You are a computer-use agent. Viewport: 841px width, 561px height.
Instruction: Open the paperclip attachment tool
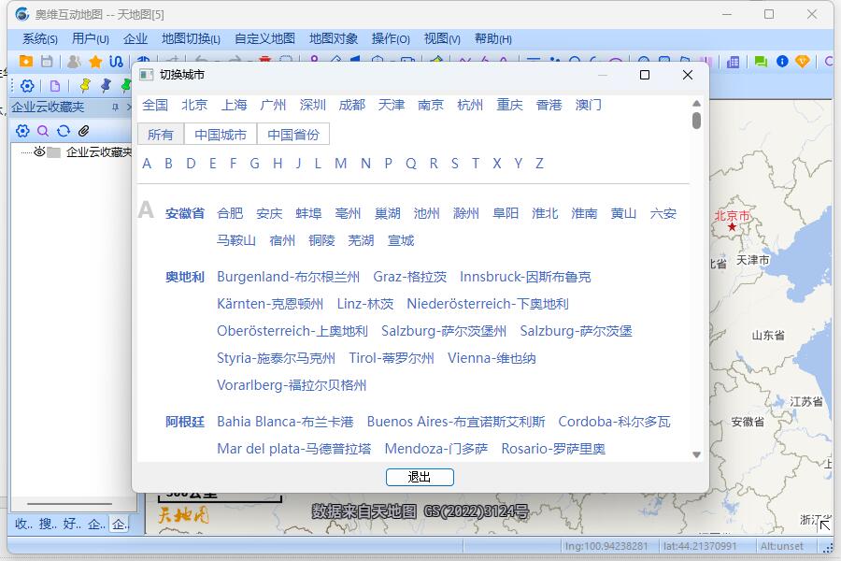tap(82, 130)
